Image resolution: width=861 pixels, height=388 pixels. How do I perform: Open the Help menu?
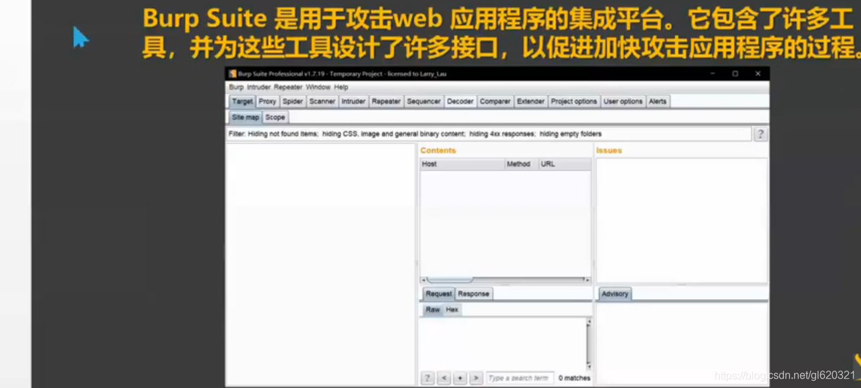click(x=341, y=87)
